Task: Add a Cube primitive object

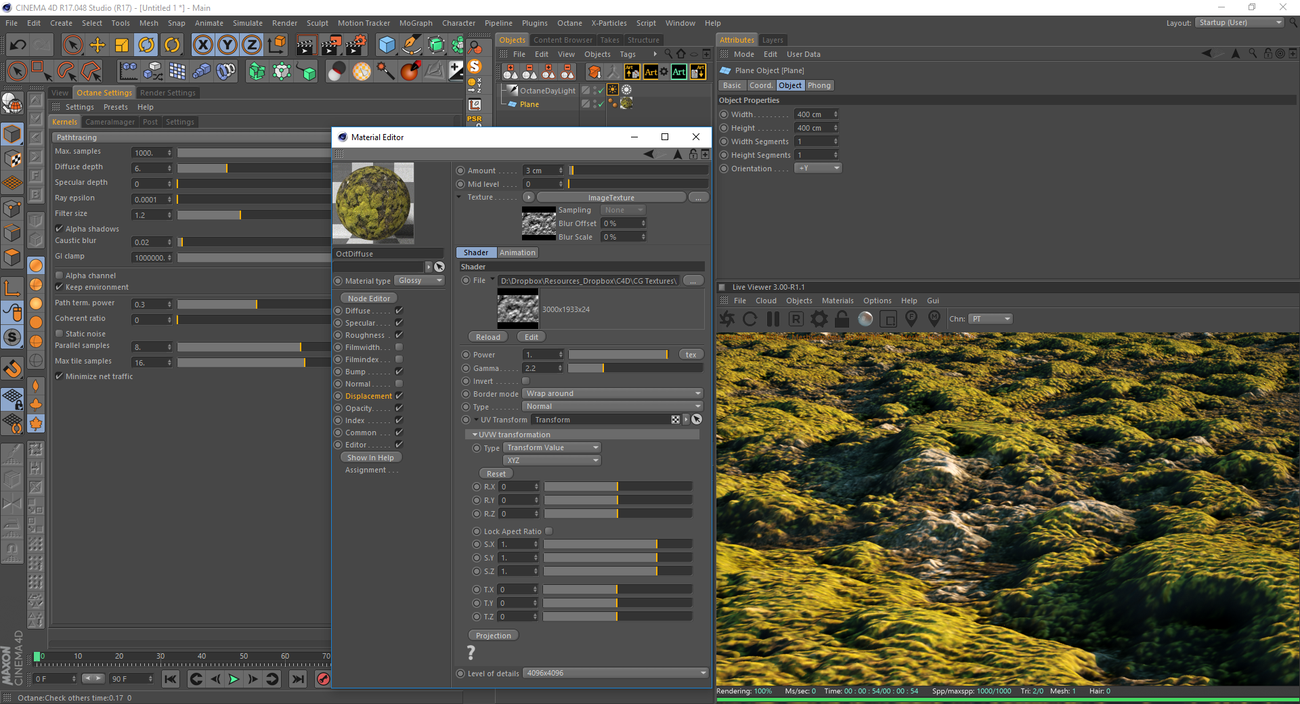Action: [x=387, y=45]
